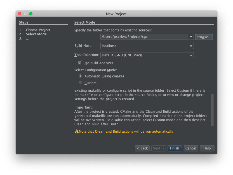The image size is (233, 175).
Task: Toggle the Use Build Analyzer checkbox
Action: tap(80, 63)
